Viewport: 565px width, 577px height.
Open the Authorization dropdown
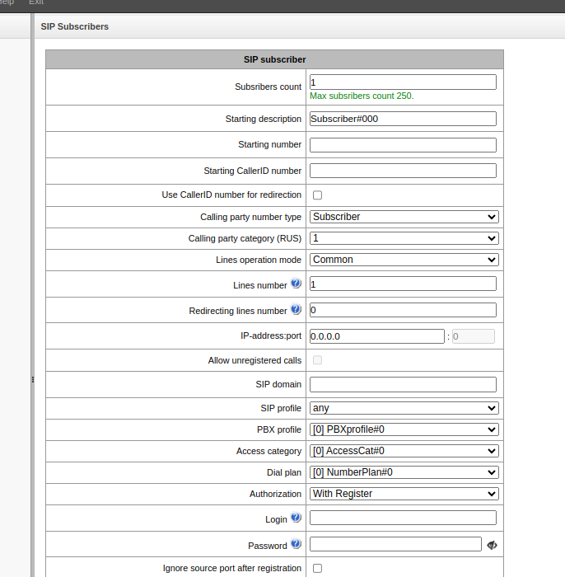404,494
